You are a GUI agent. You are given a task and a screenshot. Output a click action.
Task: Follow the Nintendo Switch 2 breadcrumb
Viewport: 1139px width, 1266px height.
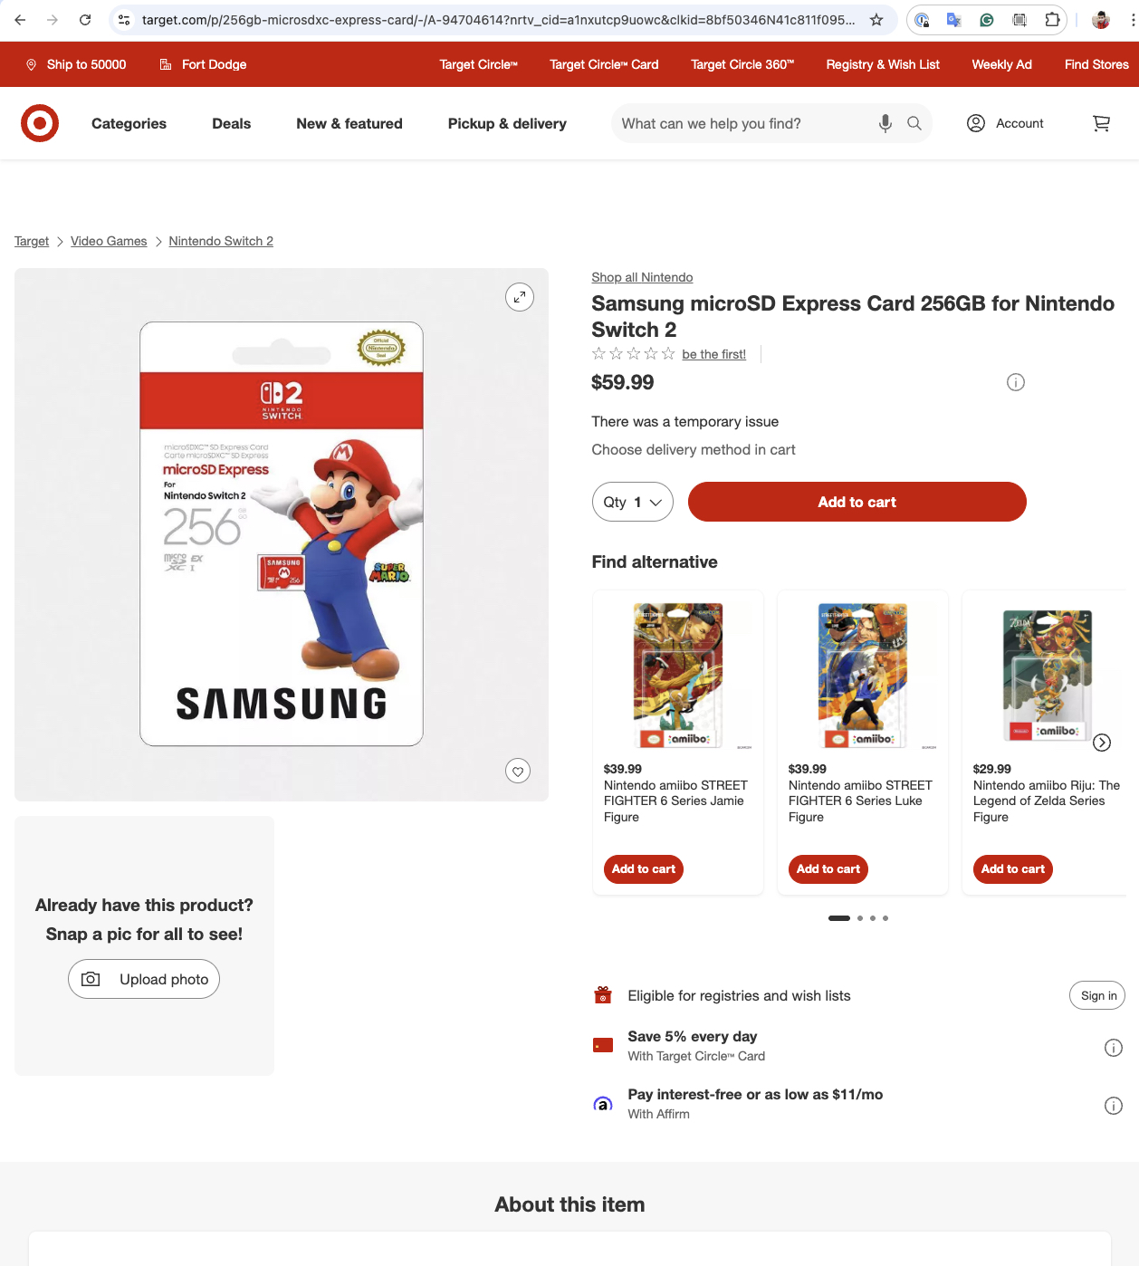coord(221,241)
